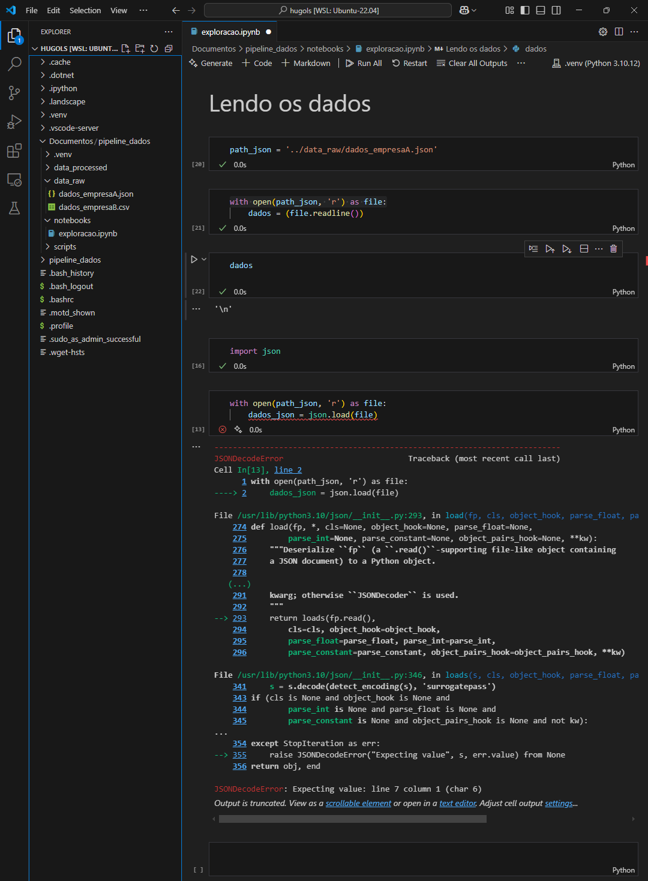This screenshot has height=881, width=648.
Task: Run by line in cell toolbar
Action: pyautogui.click(x=533, y=248)
